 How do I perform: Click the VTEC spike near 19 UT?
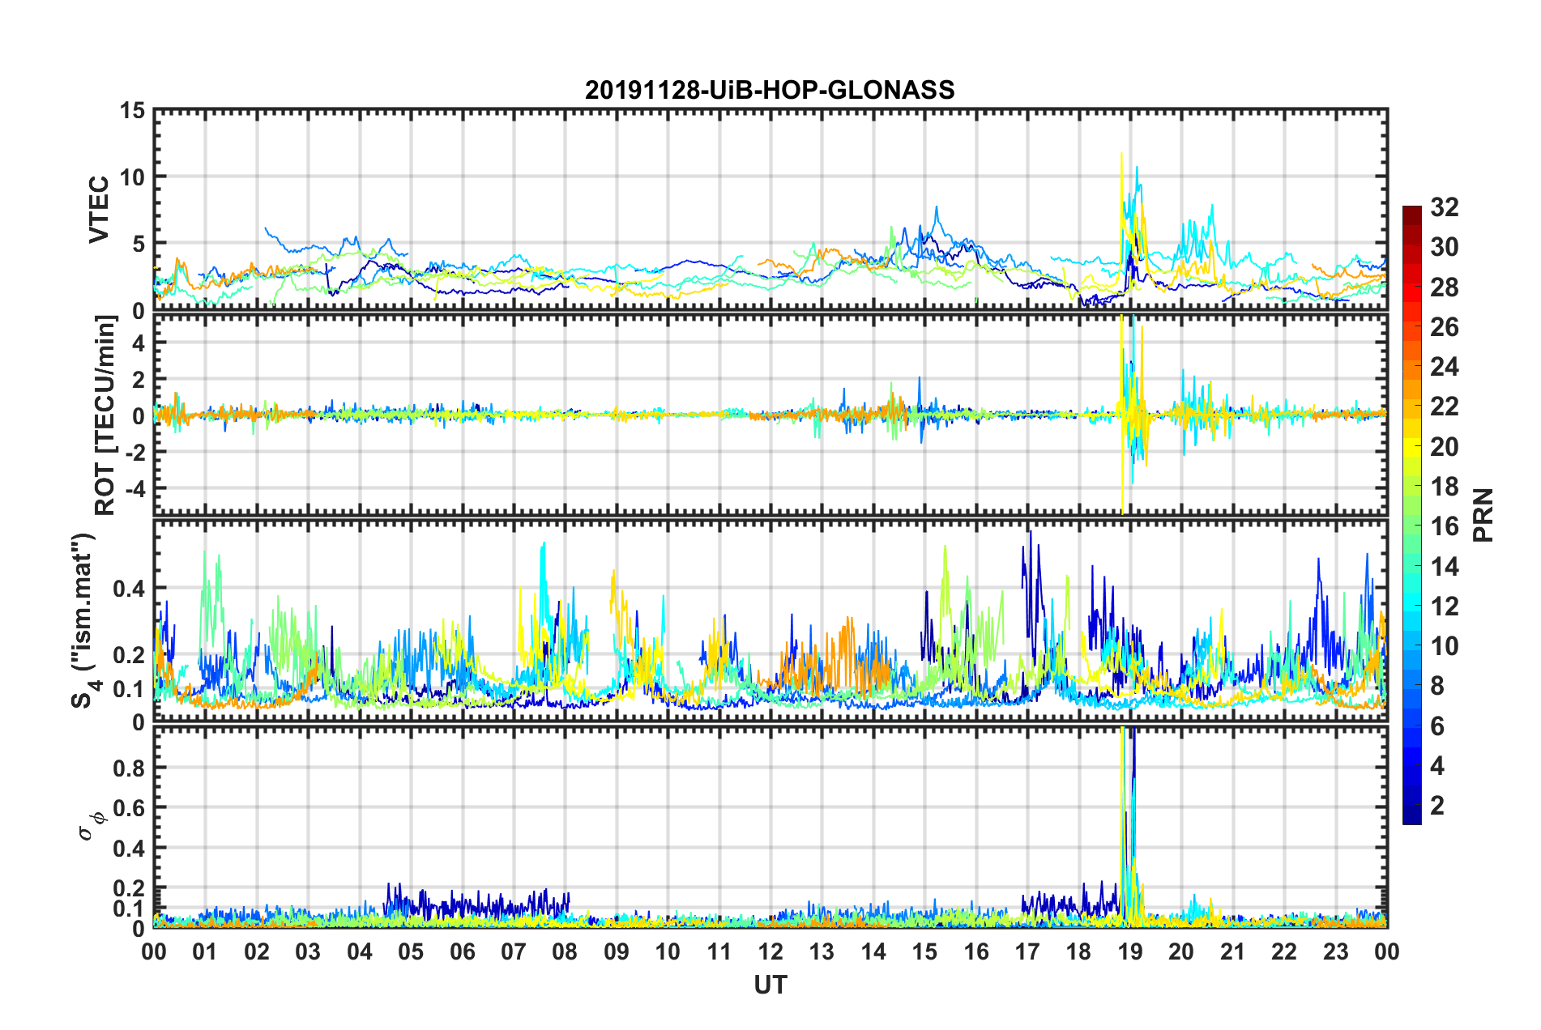pos(1131,219)
